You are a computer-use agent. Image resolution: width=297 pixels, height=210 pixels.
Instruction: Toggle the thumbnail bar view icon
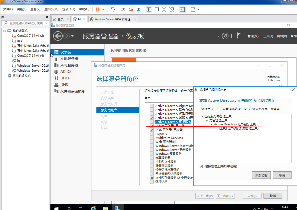point(157,9)
